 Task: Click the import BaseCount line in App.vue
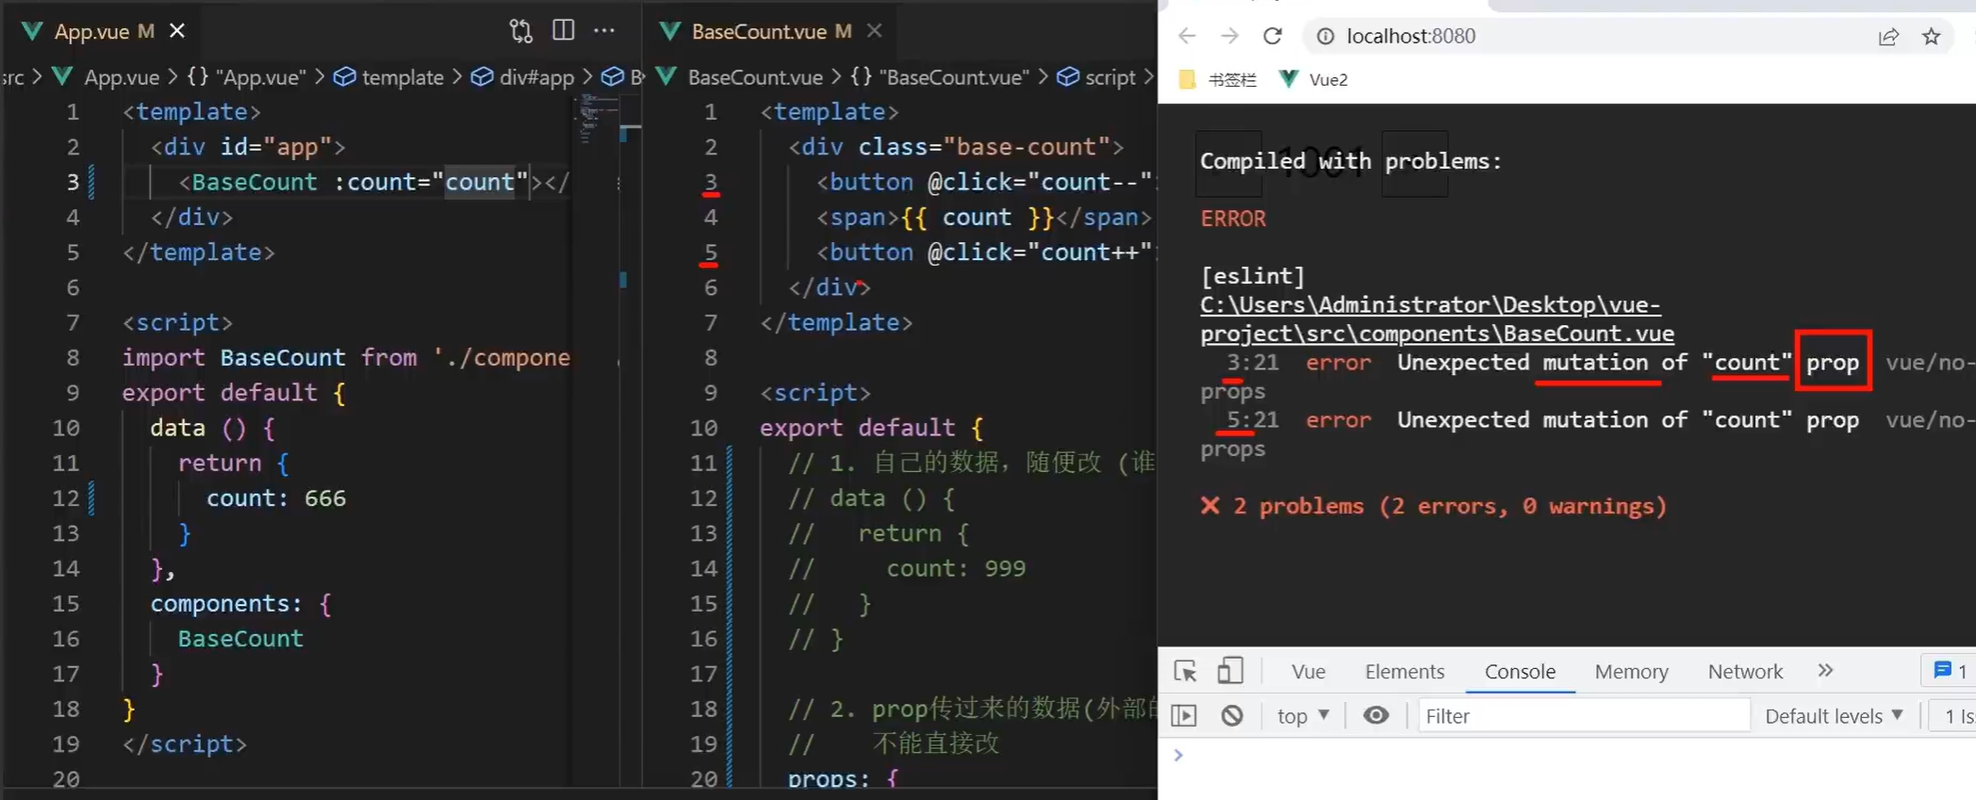[x=346, y=357]
